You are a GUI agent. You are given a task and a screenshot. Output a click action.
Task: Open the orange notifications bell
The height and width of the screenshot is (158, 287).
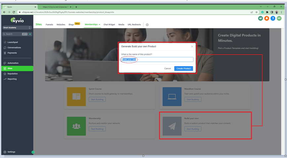[266, 18]
